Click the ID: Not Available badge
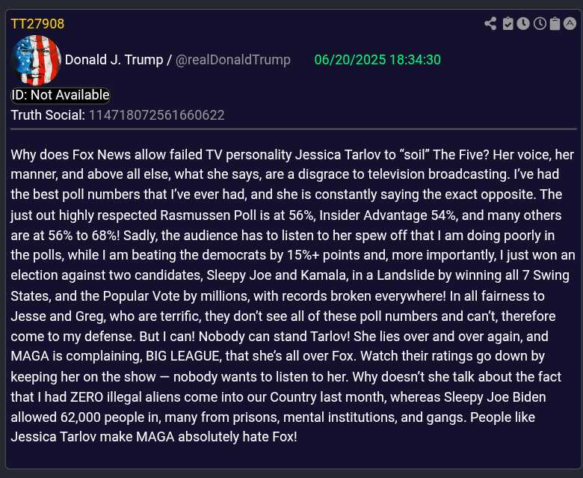Image resolution: width=583 pixels, height=478 pixels. click(61, 95)
